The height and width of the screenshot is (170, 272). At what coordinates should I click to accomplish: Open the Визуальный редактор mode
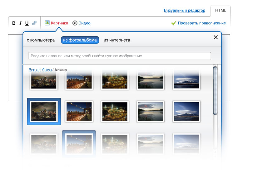tap(184, 11)
